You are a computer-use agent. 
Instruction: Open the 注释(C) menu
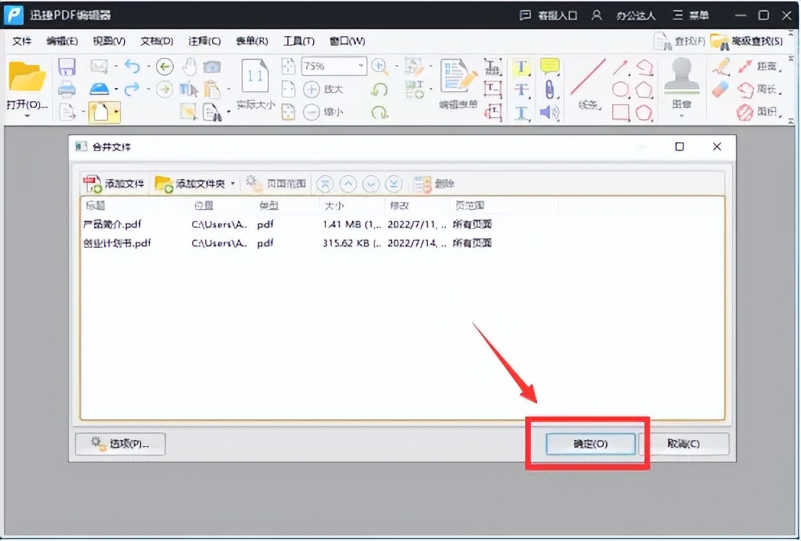coord(204,41)
